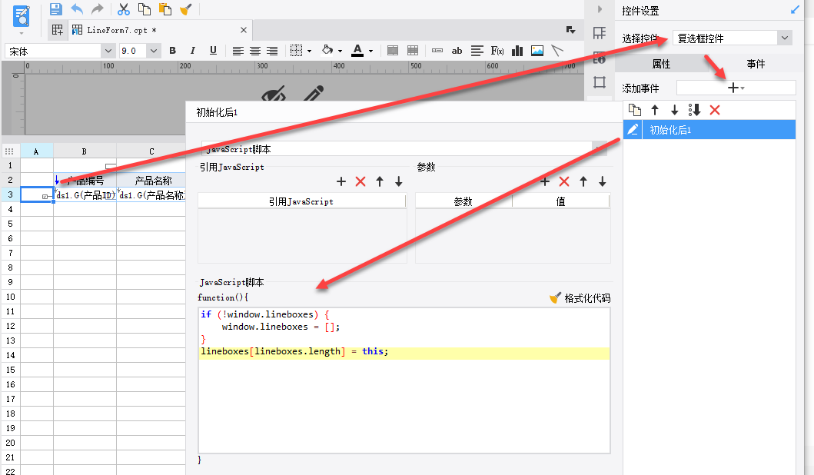This screenshot has width=814, height=475.
Task: Toggle Italic formatting
Action: click(x=193, y=51)
